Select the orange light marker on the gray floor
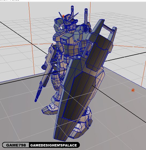The height and width of the screenshot is (150, 146). coord(133,90)
